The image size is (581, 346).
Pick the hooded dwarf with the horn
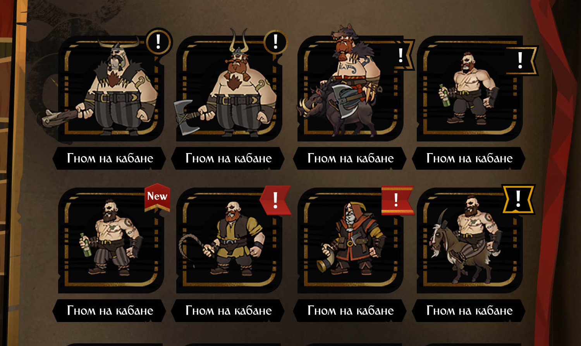tap(351, 240)
